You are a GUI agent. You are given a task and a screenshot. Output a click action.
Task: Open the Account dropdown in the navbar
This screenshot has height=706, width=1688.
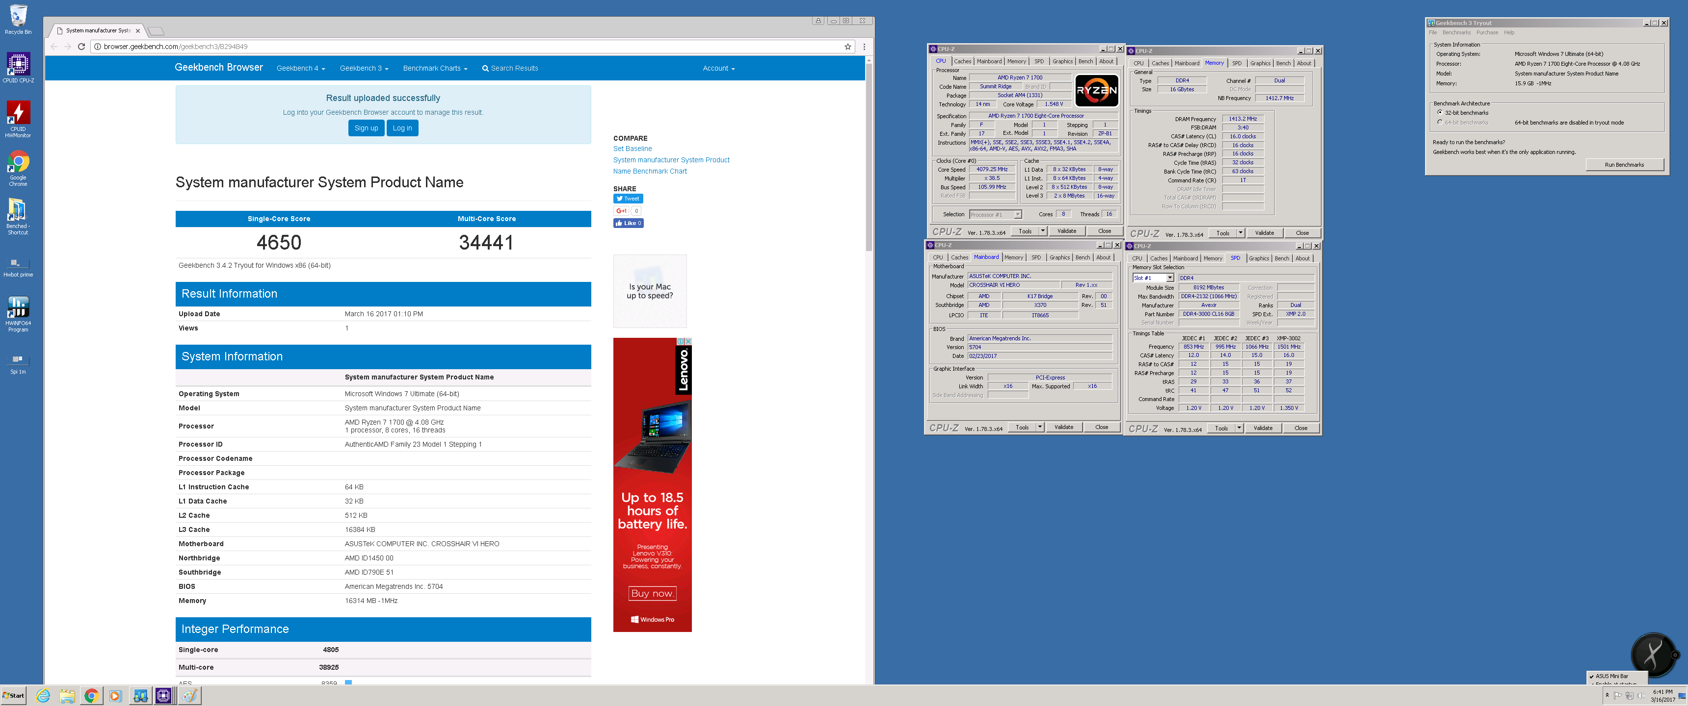click(718, 68)
